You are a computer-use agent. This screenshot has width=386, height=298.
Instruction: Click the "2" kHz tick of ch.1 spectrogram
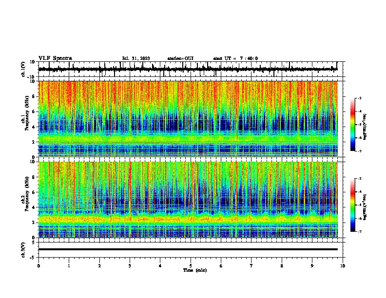pyautogui.click(x=34, y=142)
